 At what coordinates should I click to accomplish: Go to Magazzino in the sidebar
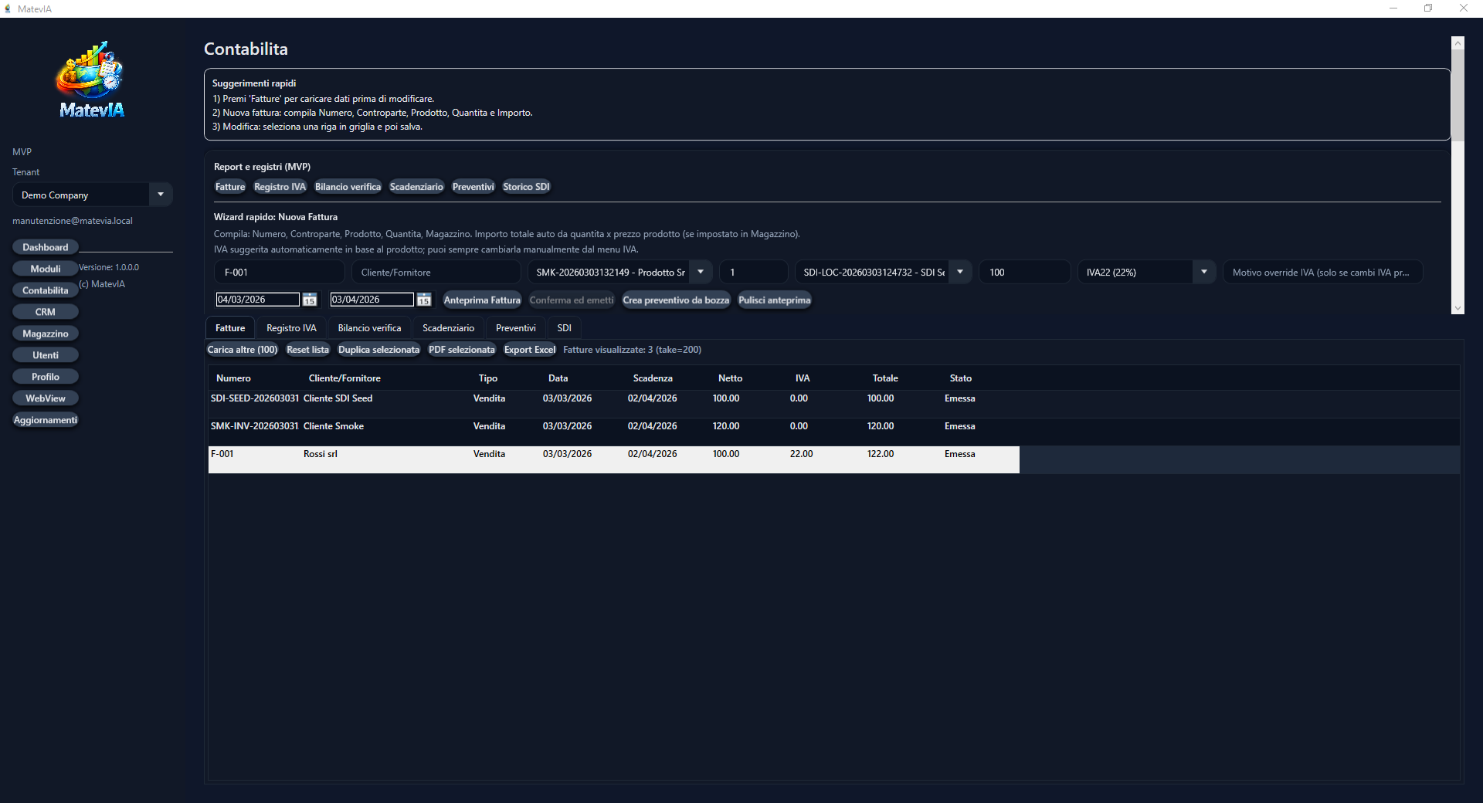pos(46,334)
